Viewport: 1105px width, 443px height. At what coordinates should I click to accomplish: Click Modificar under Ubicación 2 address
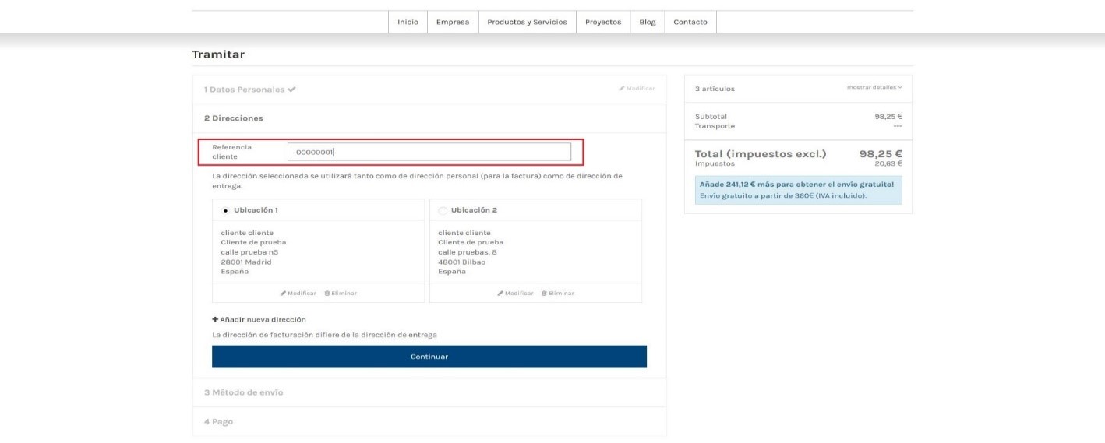tap(516, 293)
